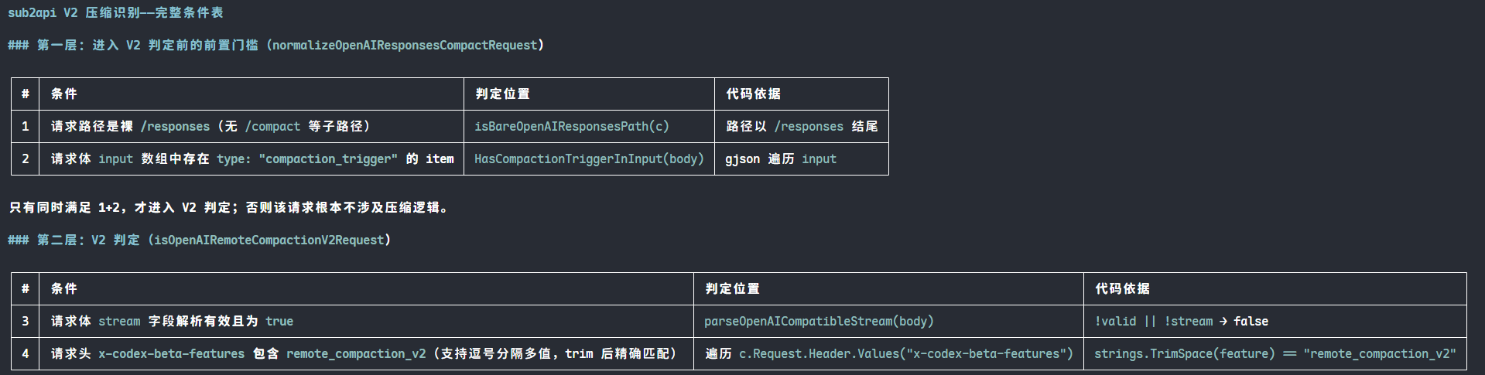Click the '只有同时满足 1+2' note paragraph
This screenshot has height=375, width=1485.
pyautogui.click(x=230, y=207)
